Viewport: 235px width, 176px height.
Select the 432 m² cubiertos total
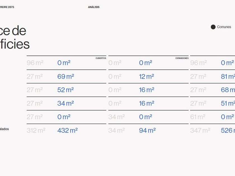[67, 130]
